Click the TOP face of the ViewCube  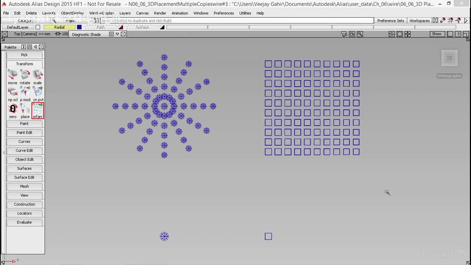(x=449, y=58)
